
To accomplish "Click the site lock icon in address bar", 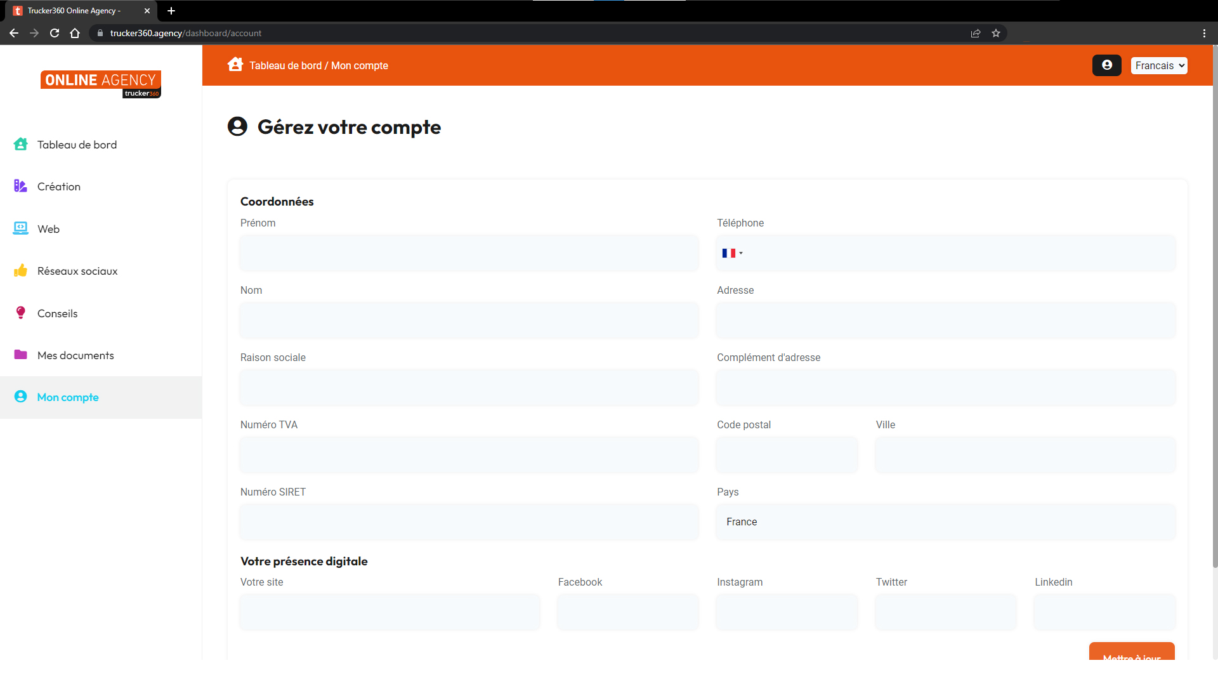I will click(x=100, y=33).
